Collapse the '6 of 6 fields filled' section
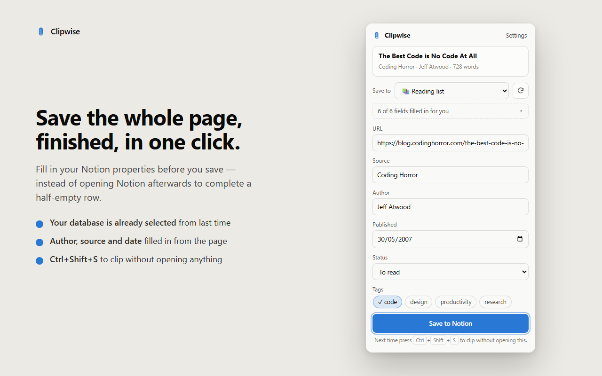Image resolution: width=602 pixels, height=376 pixels. [451, 111]
